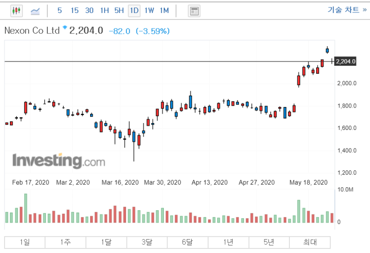Click the Apr 13, 2020 date label
Viewport: 370px width, 253px height.
point(210,182)
